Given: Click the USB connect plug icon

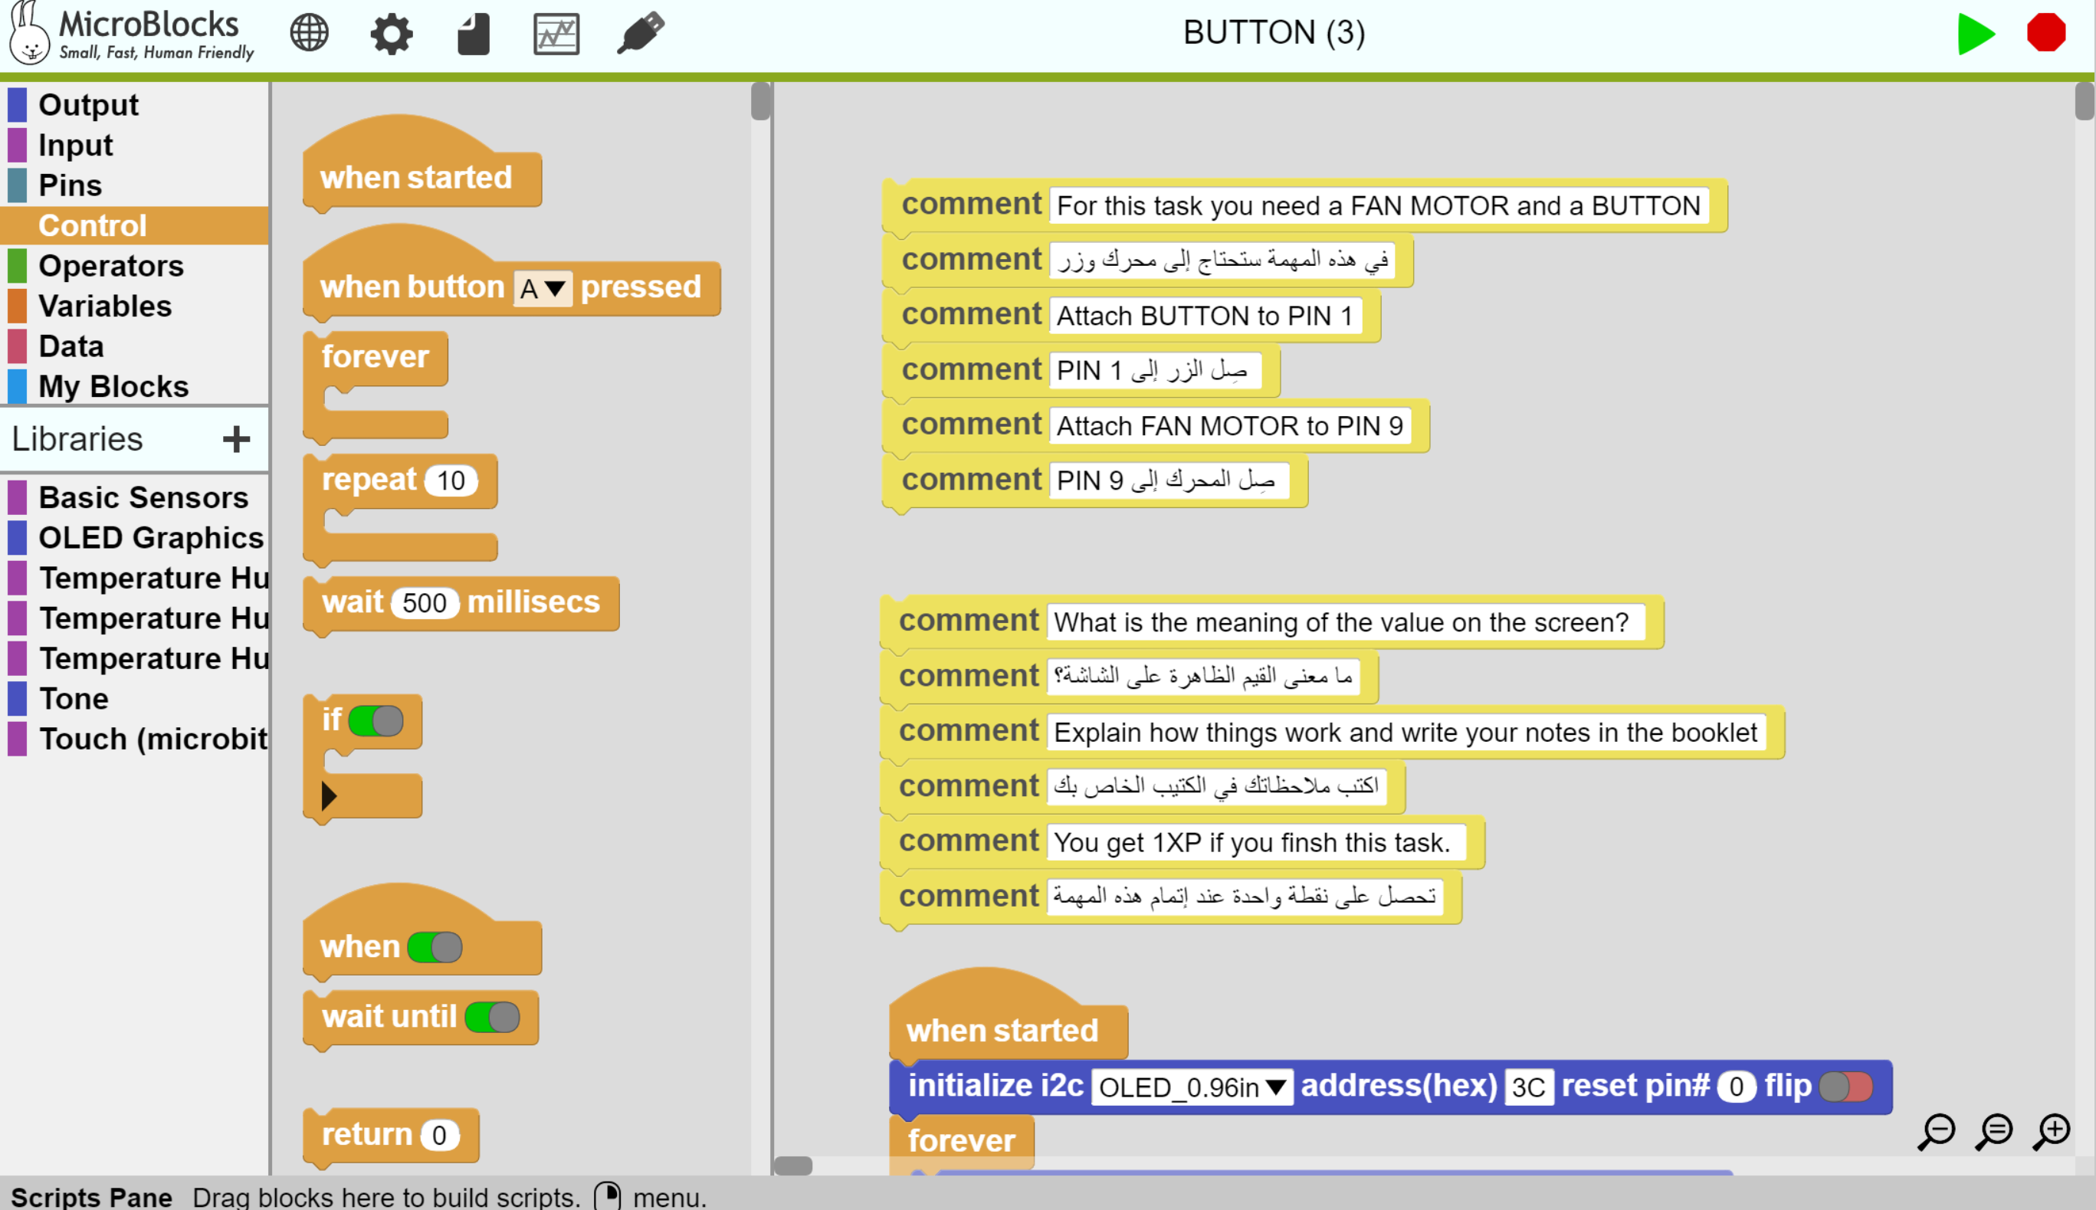Looking at the screenshot, I should (x=640, y=33).
